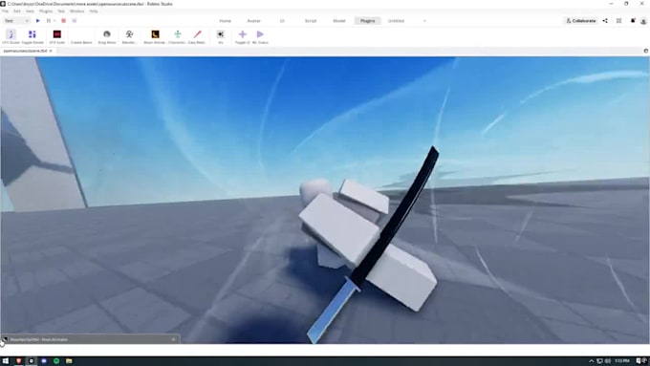This screenshot has height=366, width=650.
Task: Open the Help menu
Action: pos(94,11)
